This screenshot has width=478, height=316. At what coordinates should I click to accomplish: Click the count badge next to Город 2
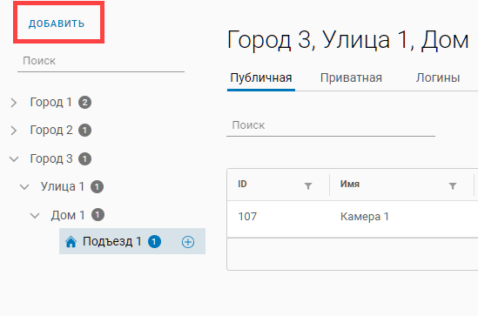pos(84,131)
